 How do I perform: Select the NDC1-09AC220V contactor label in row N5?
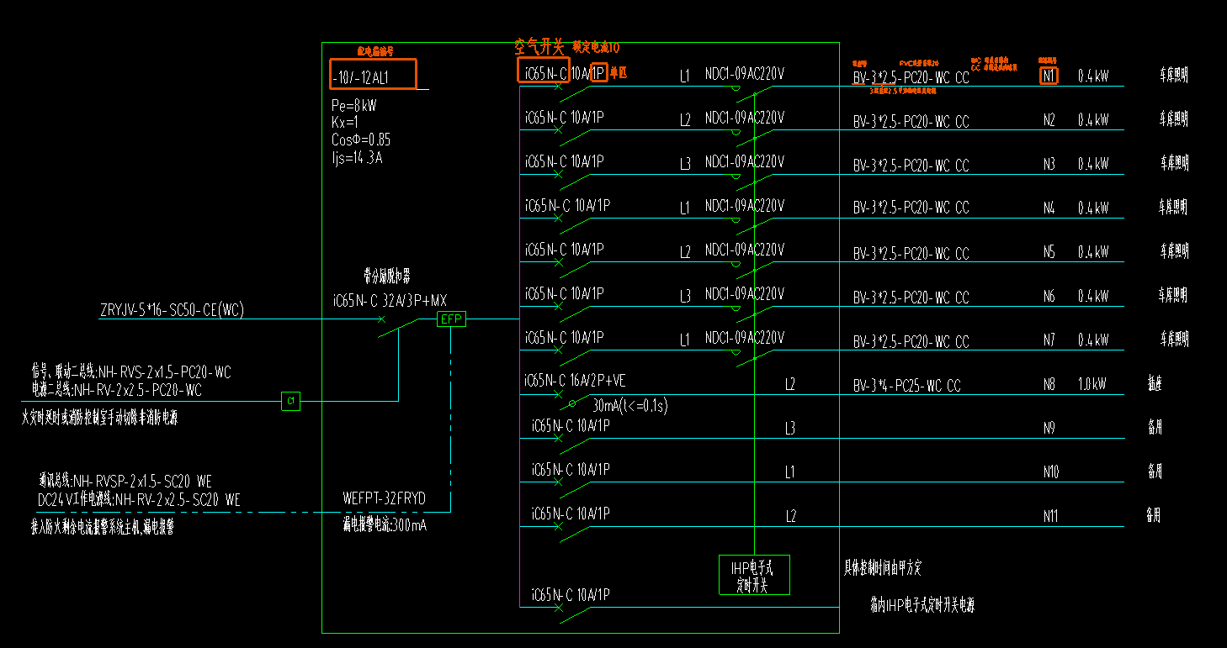coord(745,250)
